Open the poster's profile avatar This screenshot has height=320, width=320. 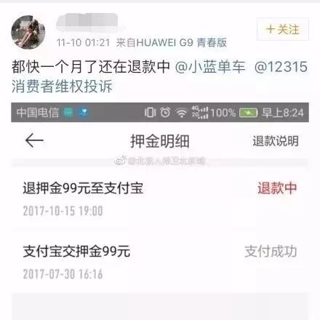28,33
